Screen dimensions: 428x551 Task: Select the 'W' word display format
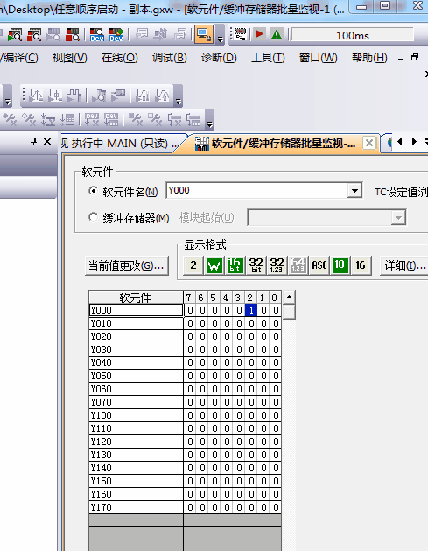point(214,265)
